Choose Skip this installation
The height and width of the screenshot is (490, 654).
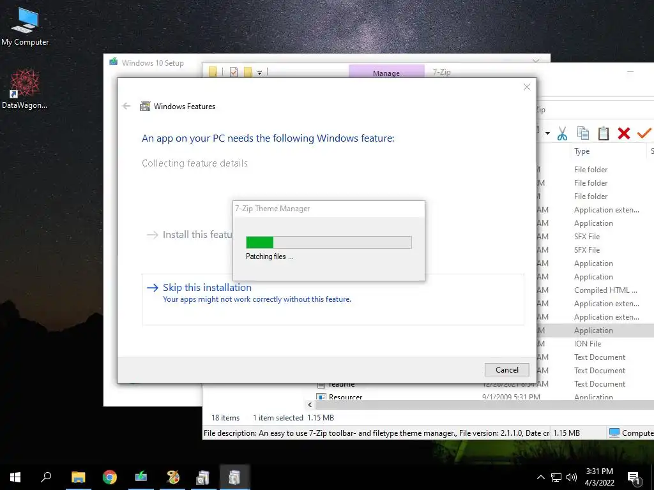coord(333,299)
